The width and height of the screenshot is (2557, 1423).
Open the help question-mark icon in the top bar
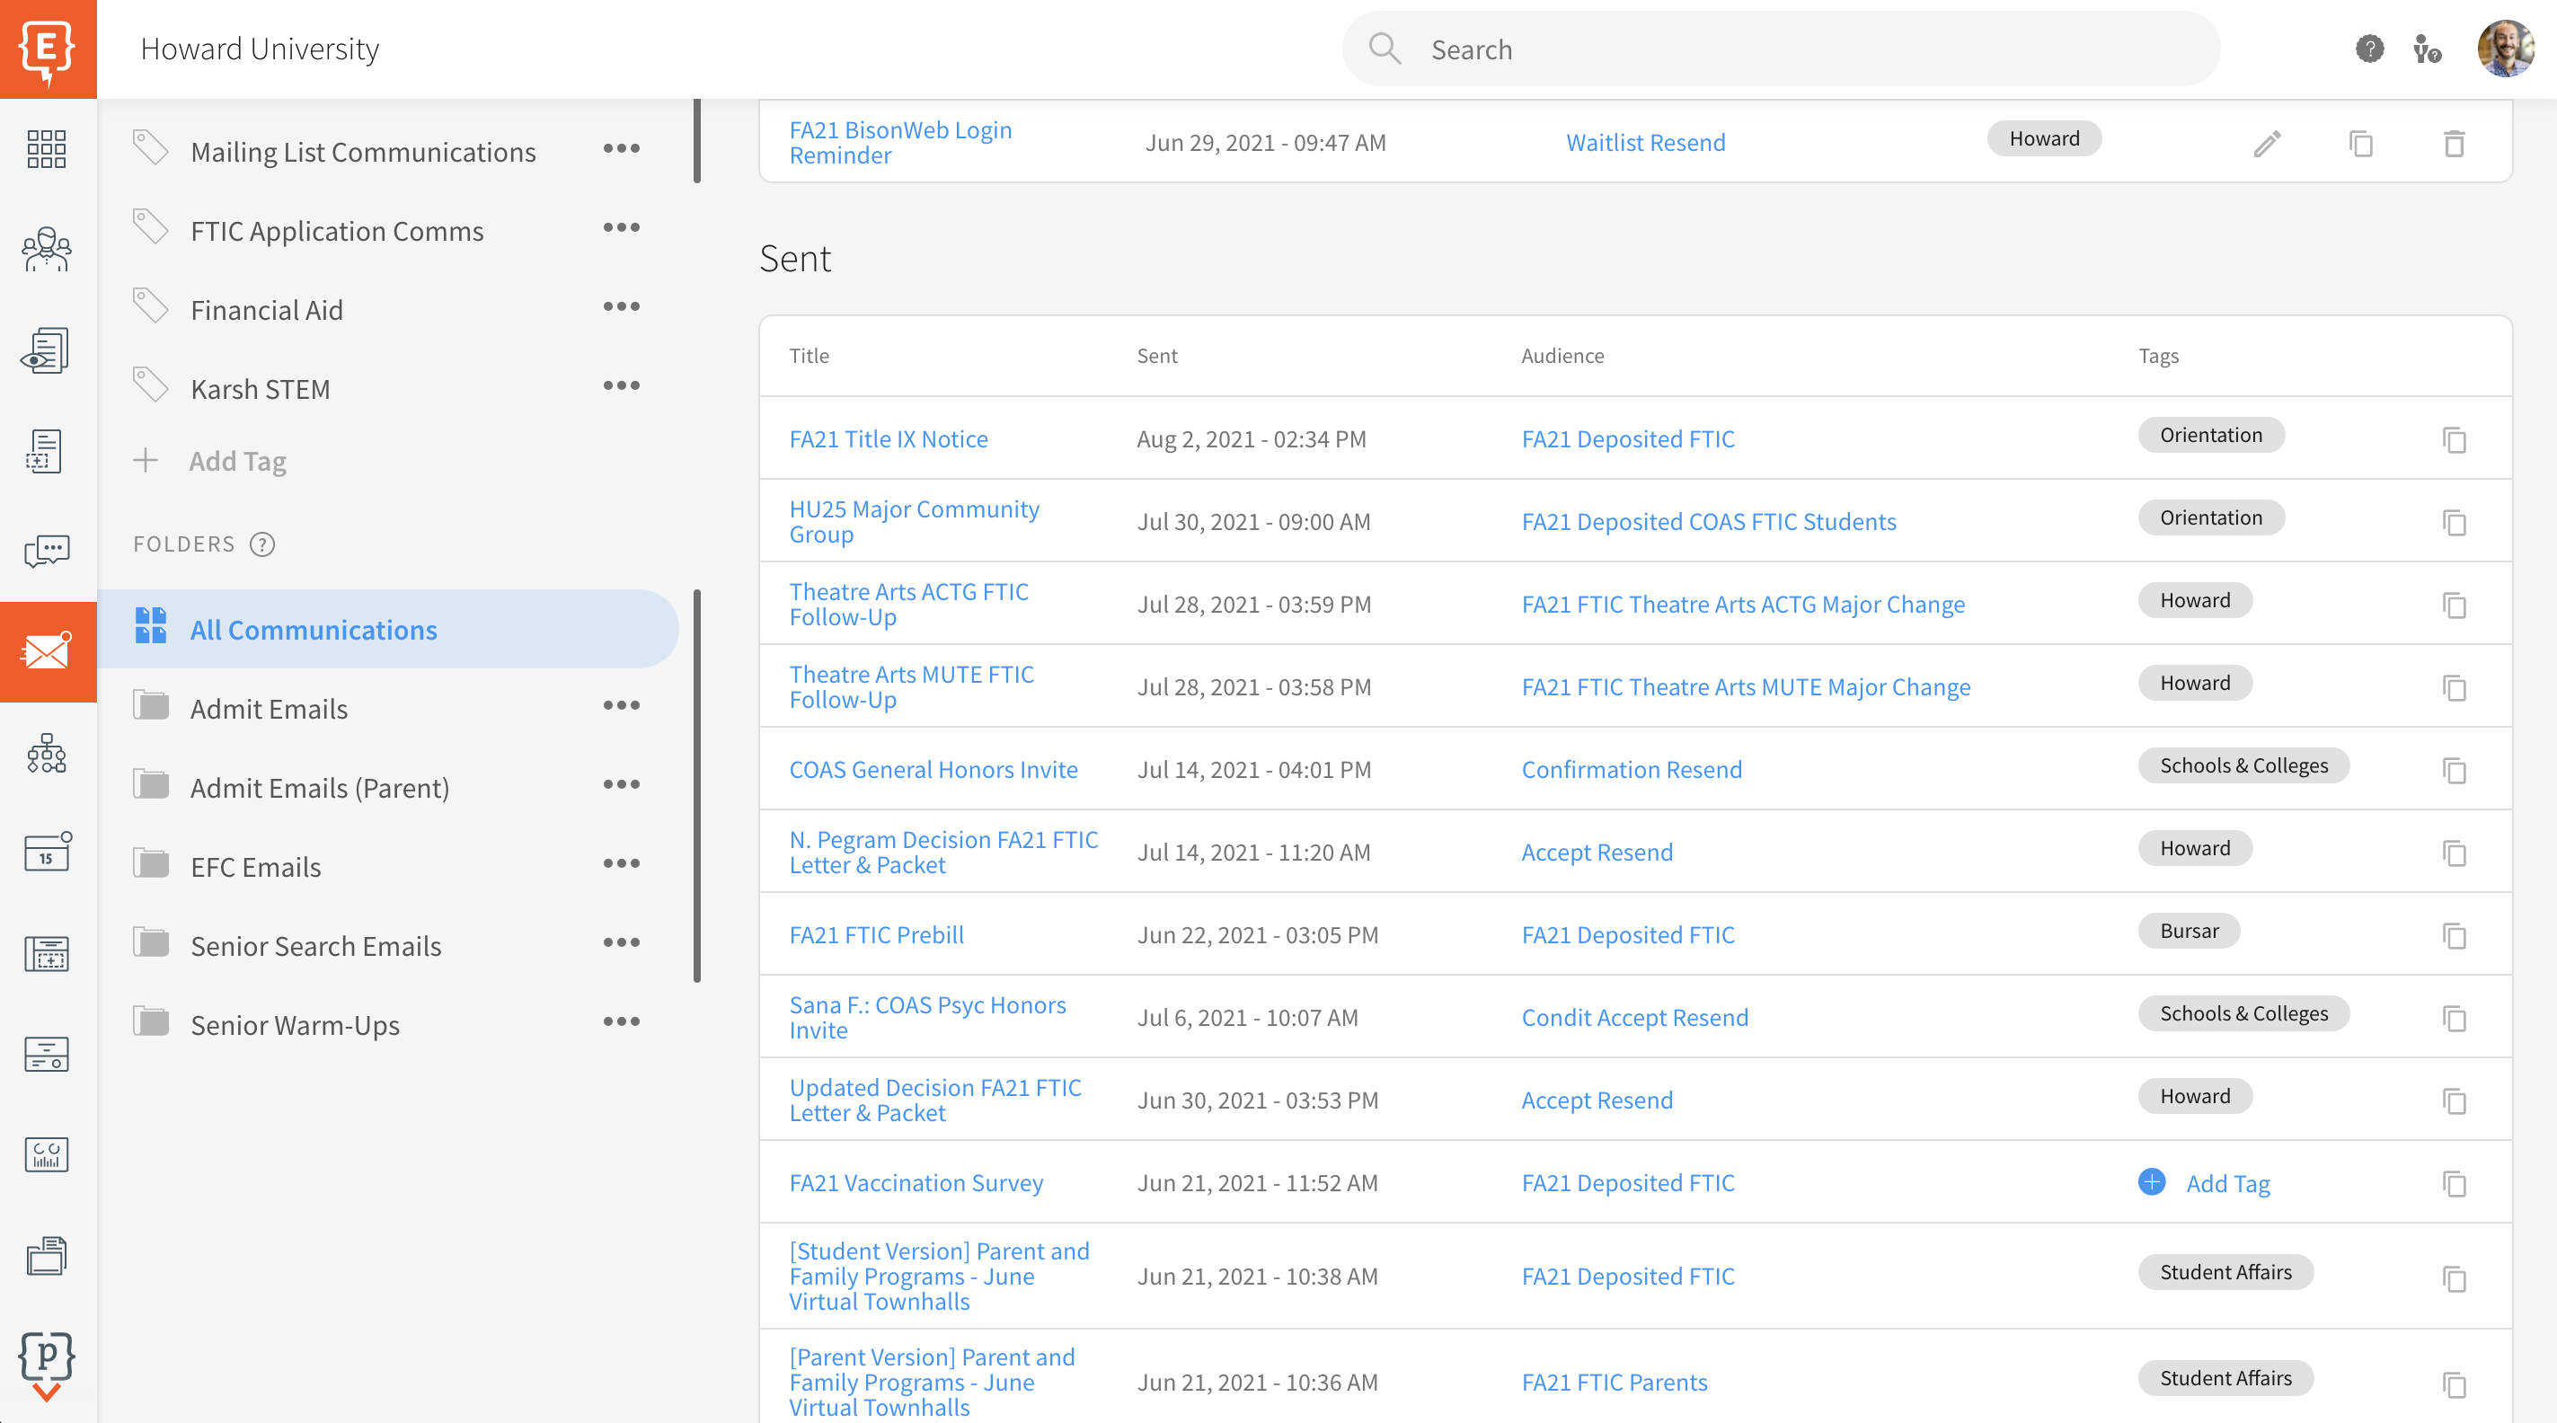[2369, 49]
